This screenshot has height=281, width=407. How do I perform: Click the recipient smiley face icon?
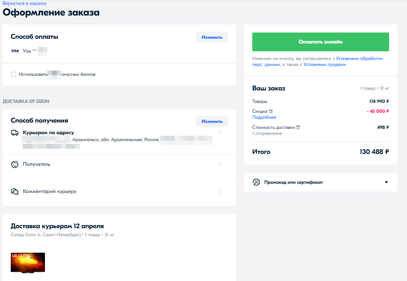click(x=15, y=164)
